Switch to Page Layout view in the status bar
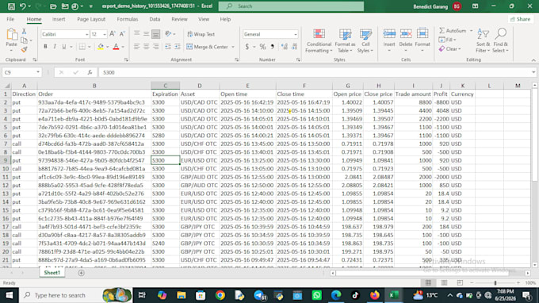This screenshot has width=539, height=303. pyautogui.click(x=444, y=282)
